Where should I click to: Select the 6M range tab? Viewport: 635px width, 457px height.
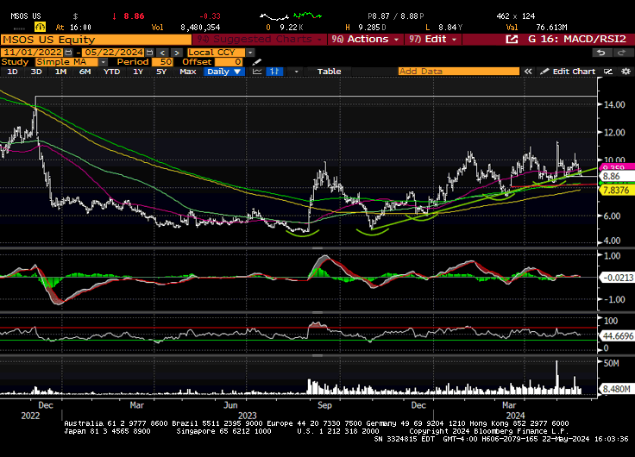tap(85, 72)
